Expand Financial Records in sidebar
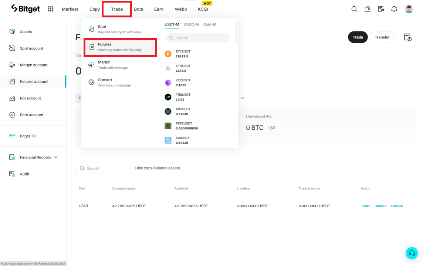 pos(33,157)
